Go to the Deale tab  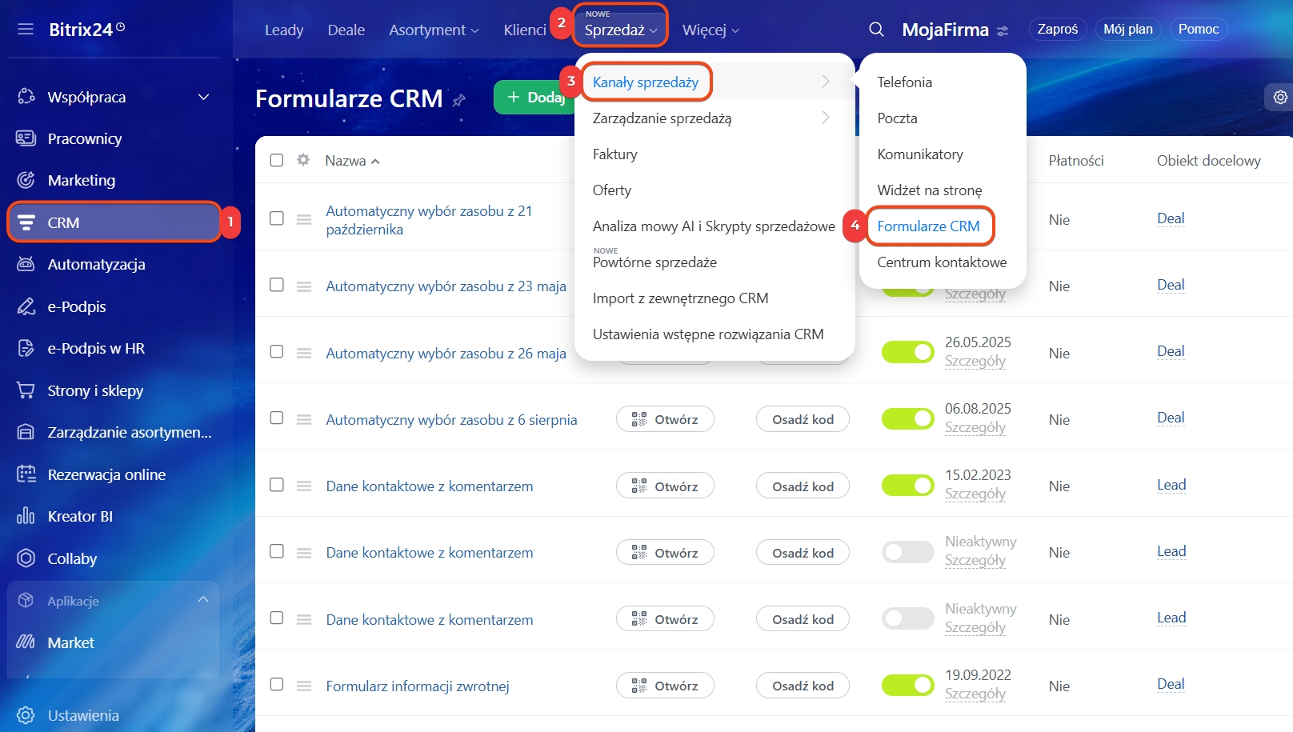click(346, 30)
